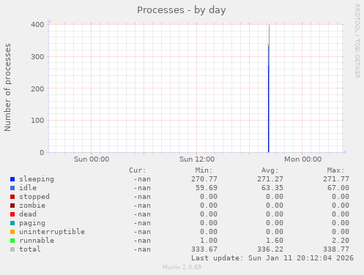364x275 pixels.
Task: Click the 'Sun 00:00' x-axis label
Action: pyautogui.click(x=92, y=159)
